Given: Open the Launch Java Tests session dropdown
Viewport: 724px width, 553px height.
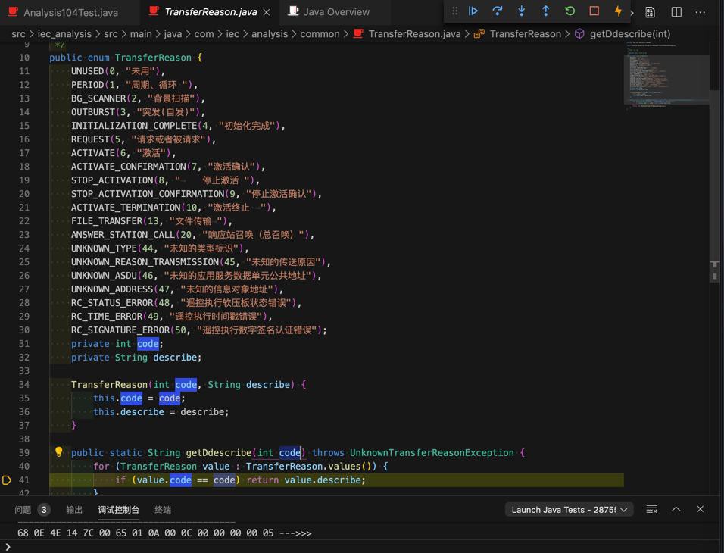Looking at the screenshot, I should pyautogui.click(x=568, y=510).
